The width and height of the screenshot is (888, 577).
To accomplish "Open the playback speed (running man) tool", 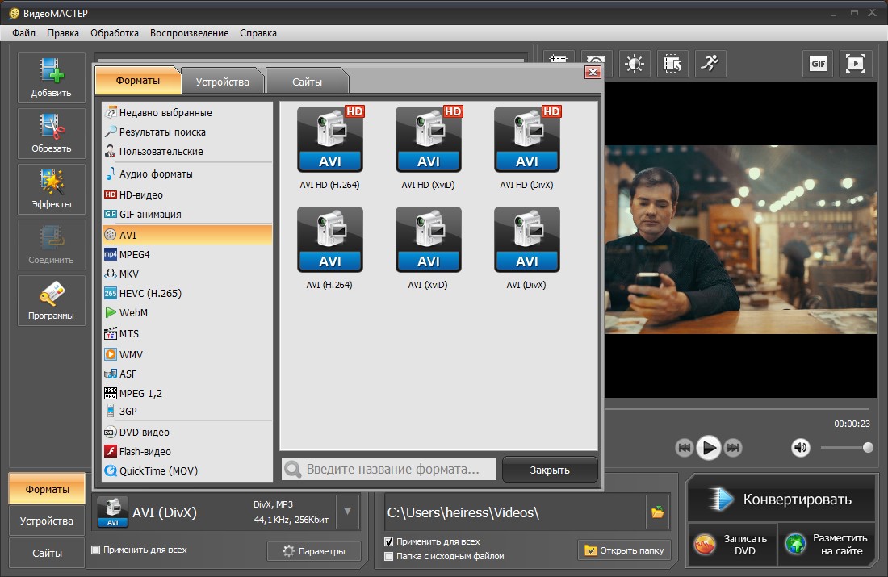I will point(710,64).
